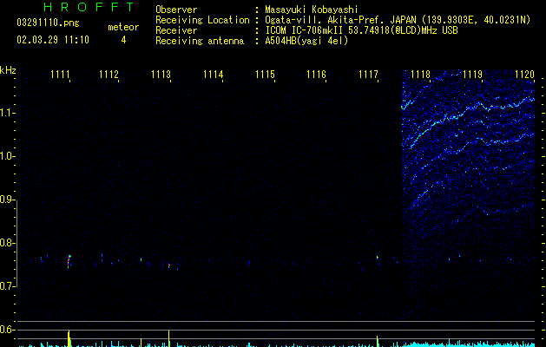
Task: Select the filename 03291110.png
Action: tap(48, 23)
